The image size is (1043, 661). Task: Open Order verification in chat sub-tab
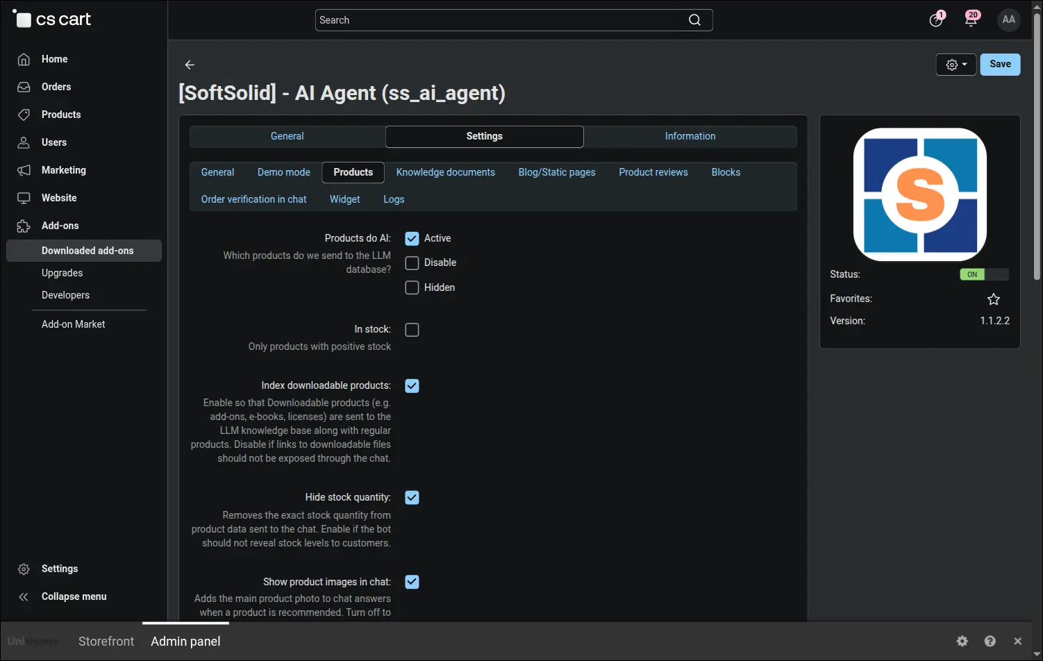[x=253, y=199]
